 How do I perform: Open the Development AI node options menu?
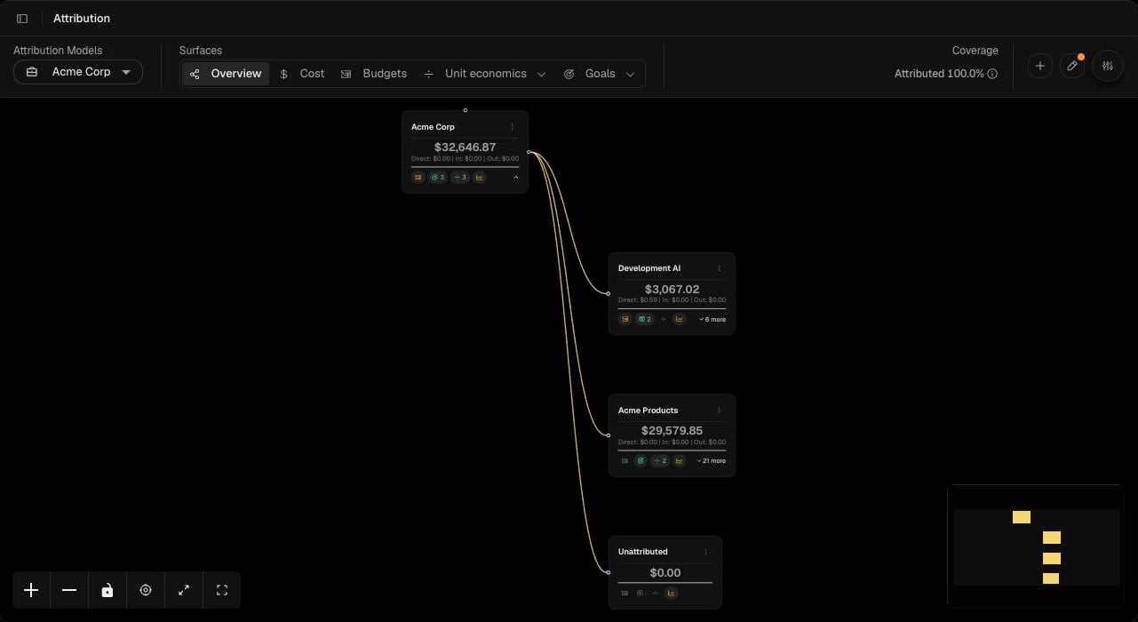click(x=719, y=268)
